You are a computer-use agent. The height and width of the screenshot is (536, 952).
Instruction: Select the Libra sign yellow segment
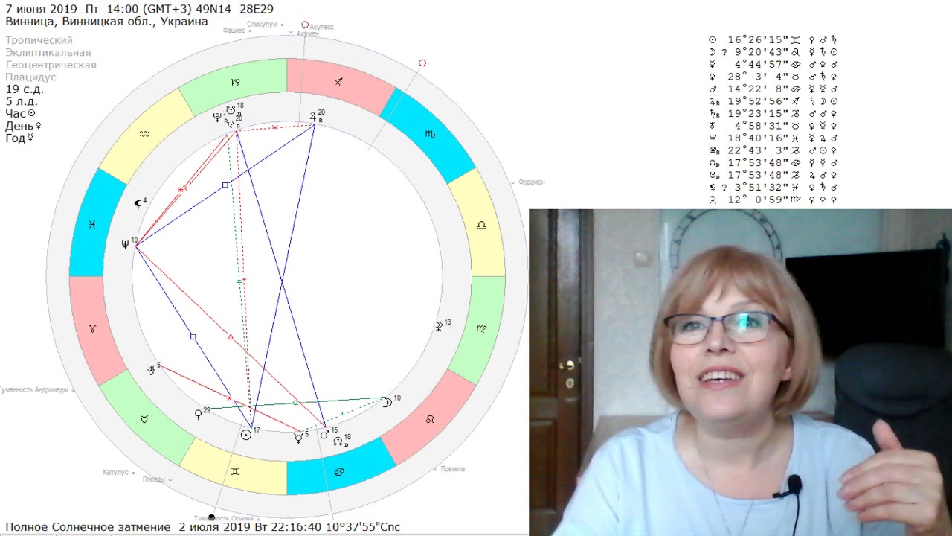click(481, 224)
